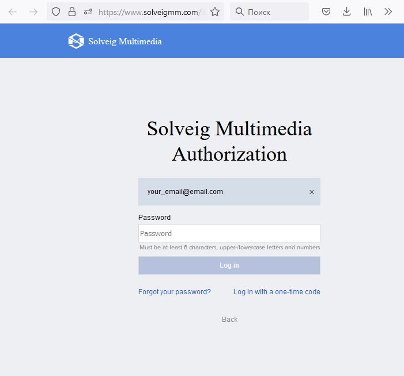
Task: Click the search magnifier icon
Action: [240, 12]
